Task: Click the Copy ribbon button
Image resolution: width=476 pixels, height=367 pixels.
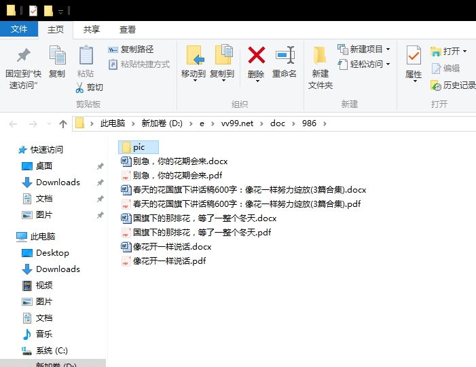Action: coord(57,62)
